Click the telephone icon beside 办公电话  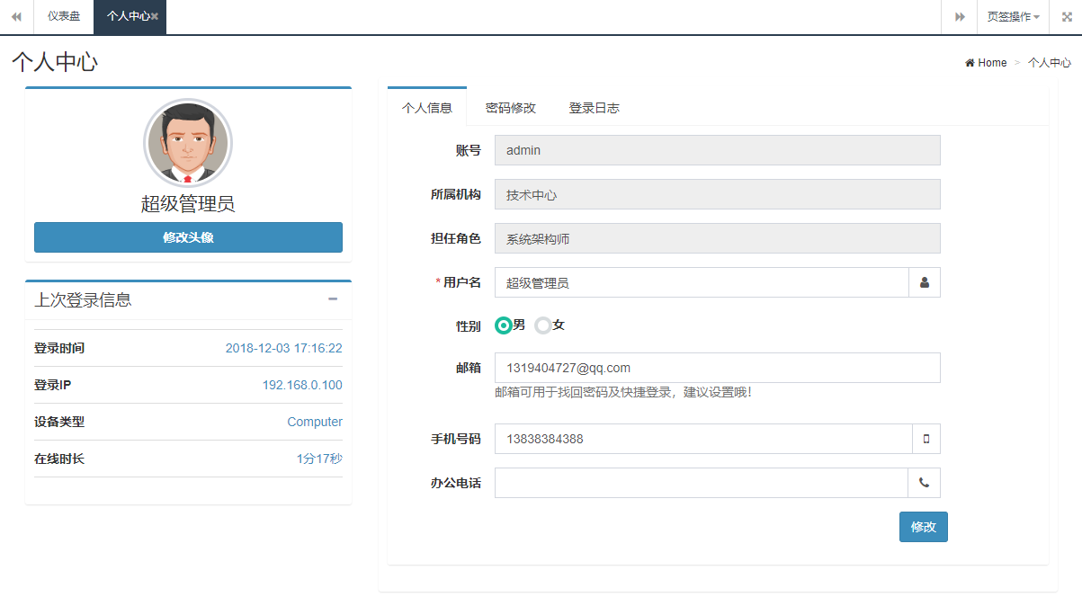pos(925,483)
